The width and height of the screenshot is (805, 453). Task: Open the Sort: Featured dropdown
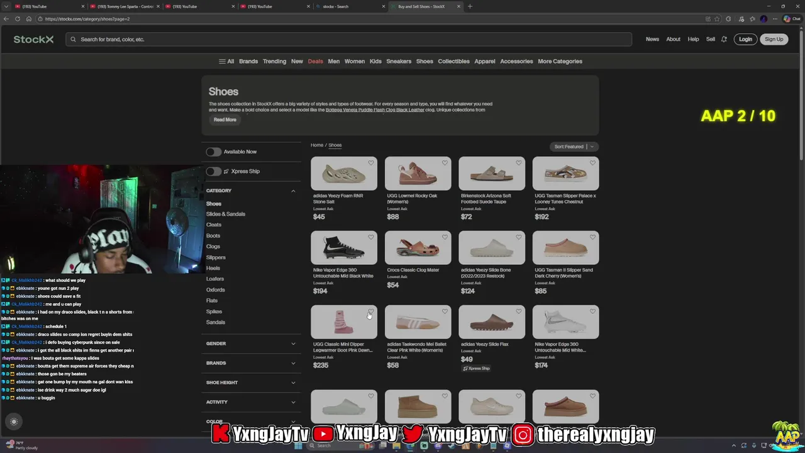[x=574, y=147]
